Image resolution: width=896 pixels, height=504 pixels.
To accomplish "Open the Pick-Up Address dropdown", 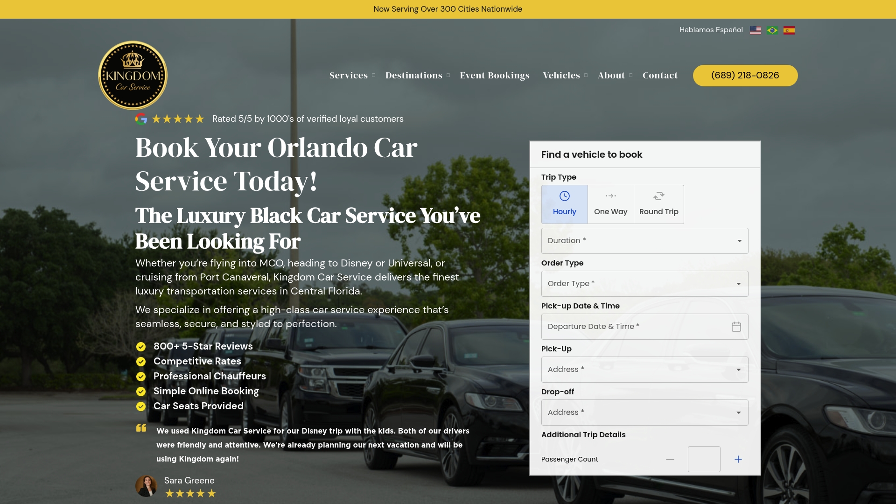I will [645, 370].
